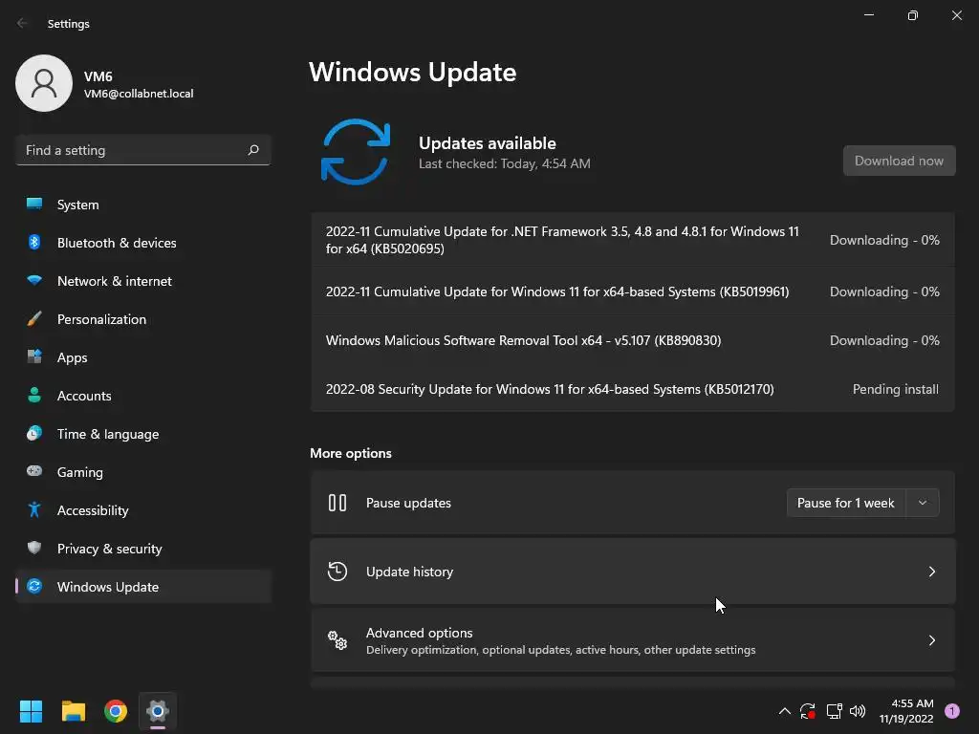This screenshot has height=734, width=979.
Task: Launch Google Chrome from the taskbar
Action: point(116,711)
